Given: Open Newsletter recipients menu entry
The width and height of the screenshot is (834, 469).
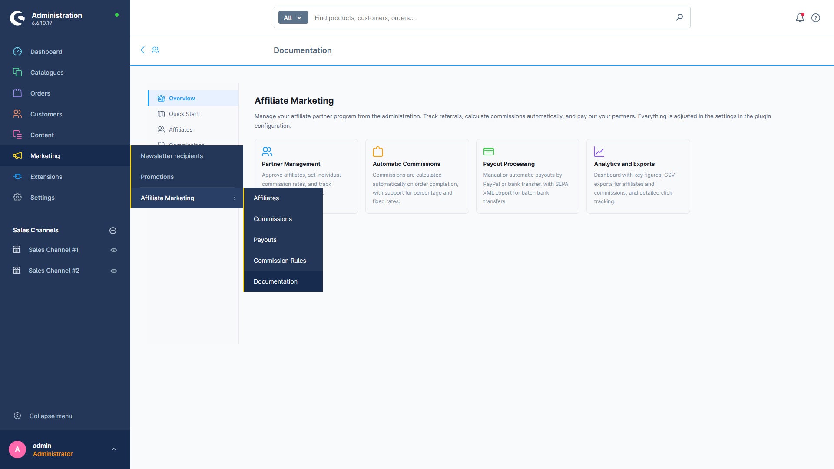Looking at the screenshot, I should (x=187, y=156).
